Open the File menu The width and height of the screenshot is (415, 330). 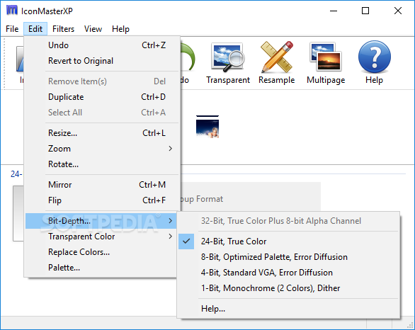point(12,29)
